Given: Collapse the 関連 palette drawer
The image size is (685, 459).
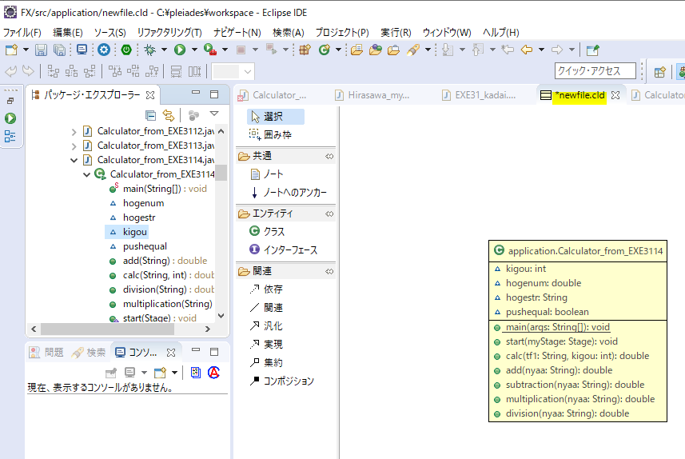Looking at the screenshot, I should pyautogui.click(x=285, y=271).
